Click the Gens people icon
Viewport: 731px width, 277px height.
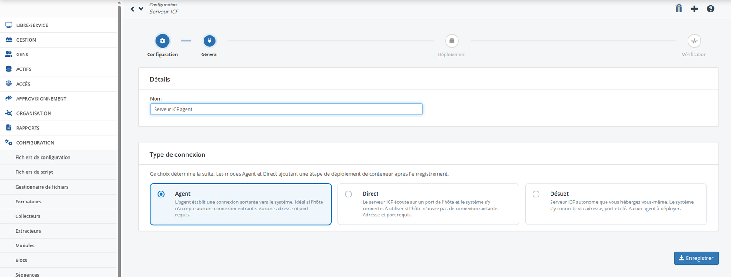pos(8,54)
